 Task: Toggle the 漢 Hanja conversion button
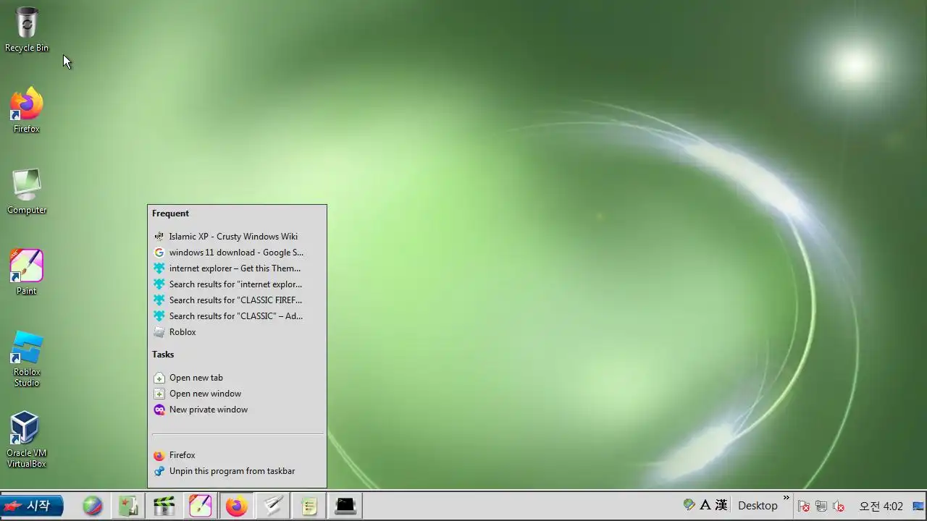pos(721,505)
